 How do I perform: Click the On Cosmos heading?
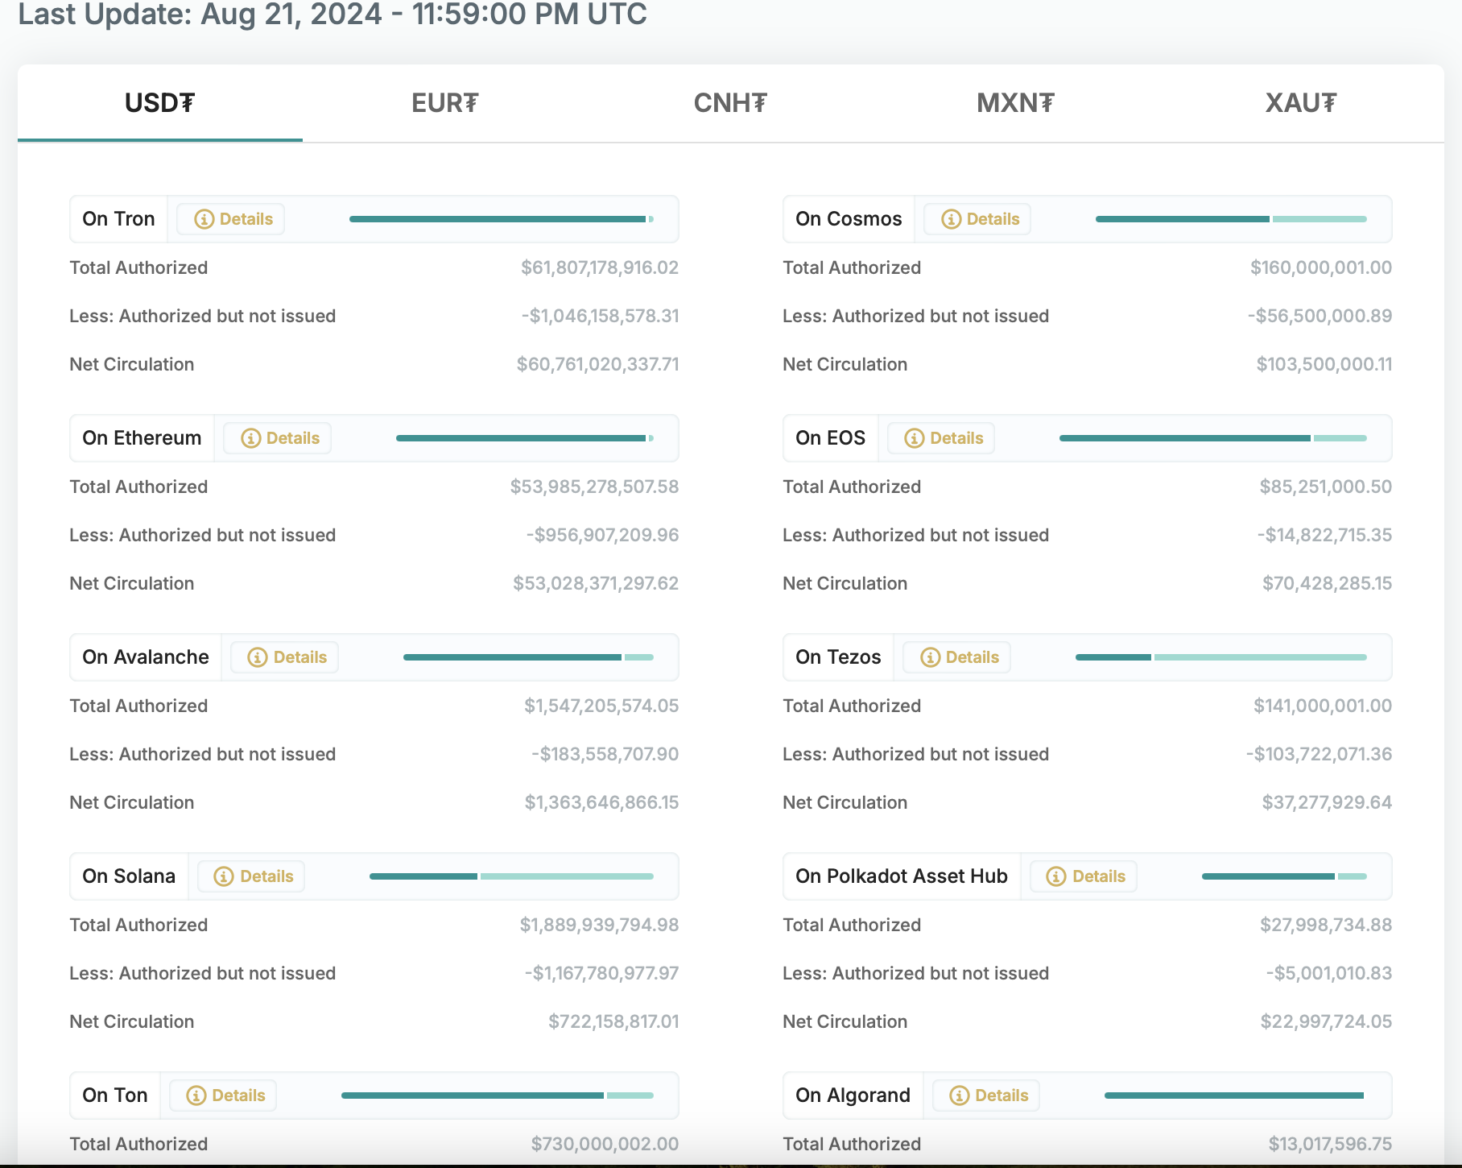click(849, 219)
